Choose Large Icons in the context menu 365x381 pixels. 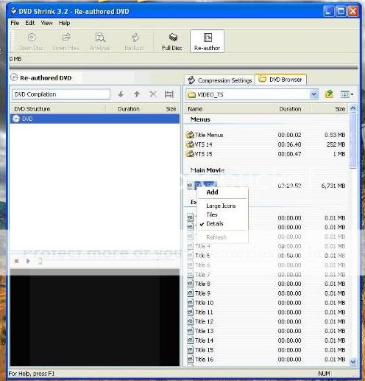[221, 206]
